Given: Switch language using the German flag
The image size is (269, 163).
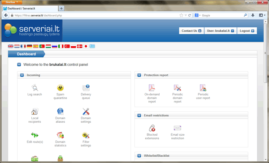Looking at the screenshot, I should click(x=29, y=46).
